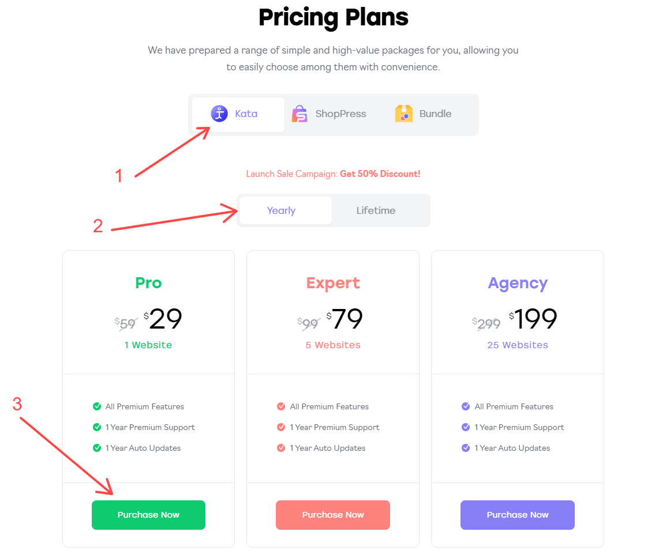
Task: Switch to the Bundle tab
Action: point(423,114)
